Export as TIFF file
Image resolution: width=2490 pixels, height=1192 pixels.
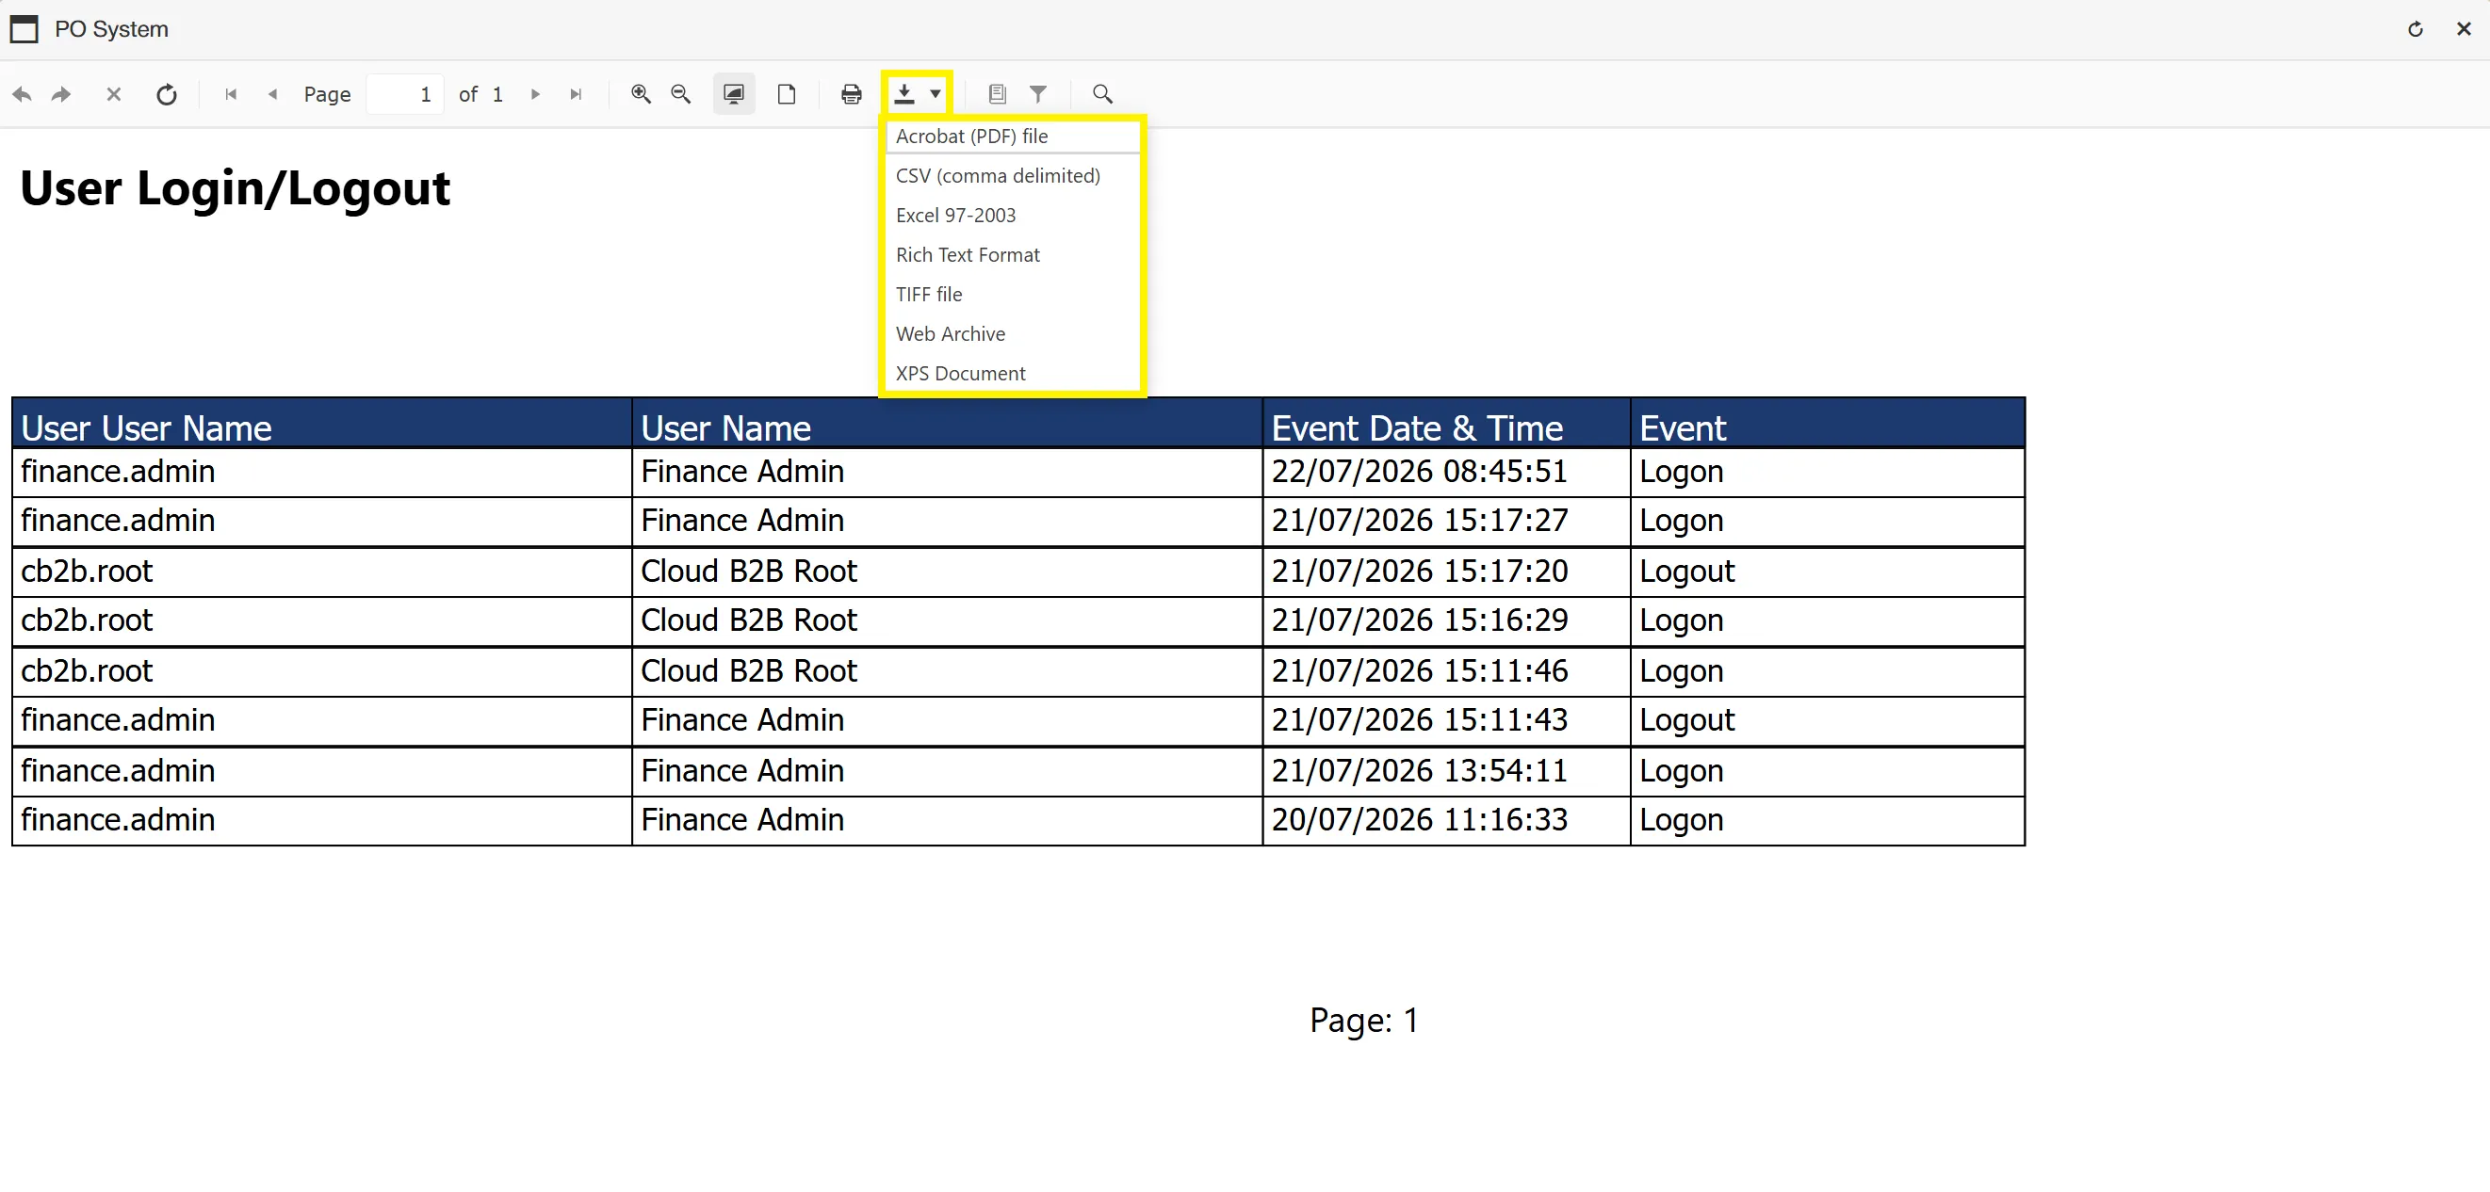tap(1012, 295)
